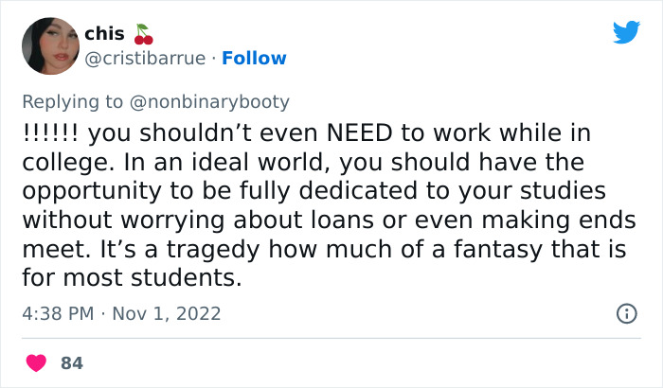Image resolution: width=663 pixels, height=388 pixels.
Task: Click the separator dot before Follow
Action: [x=213, y=59]
